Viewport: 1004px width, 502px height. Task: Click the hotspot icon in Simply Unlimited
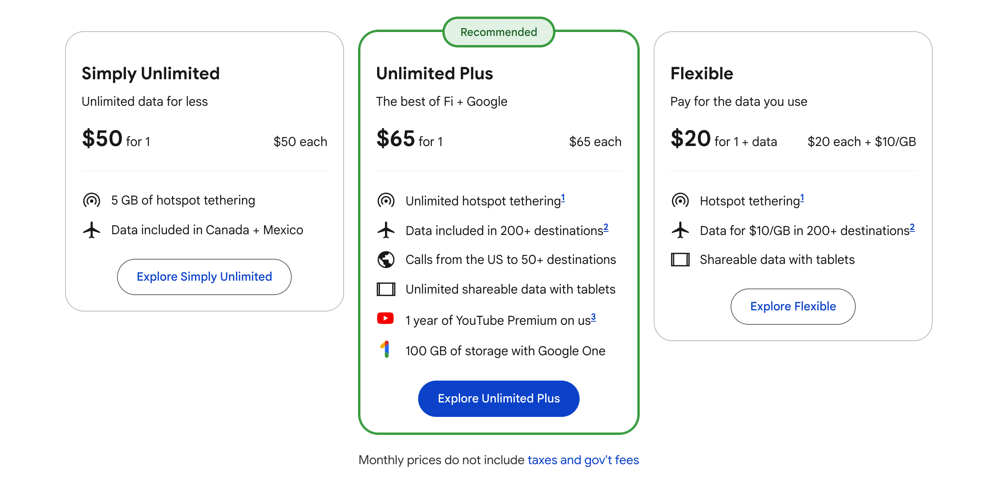pos(92,201)
